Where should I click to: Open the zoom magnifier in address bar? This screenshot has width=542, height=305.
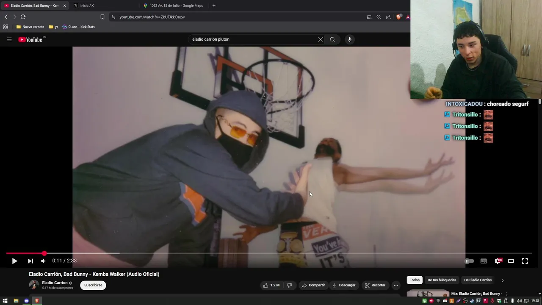[379, 17]
